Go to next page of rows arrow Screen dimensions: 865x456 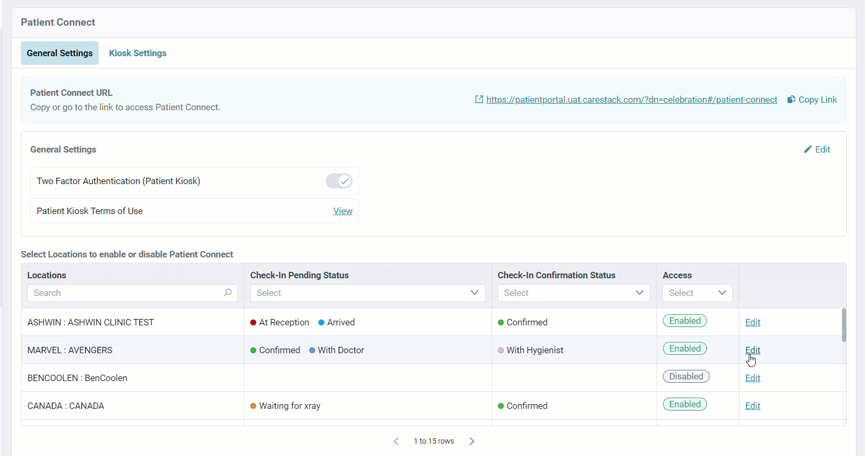472,441
